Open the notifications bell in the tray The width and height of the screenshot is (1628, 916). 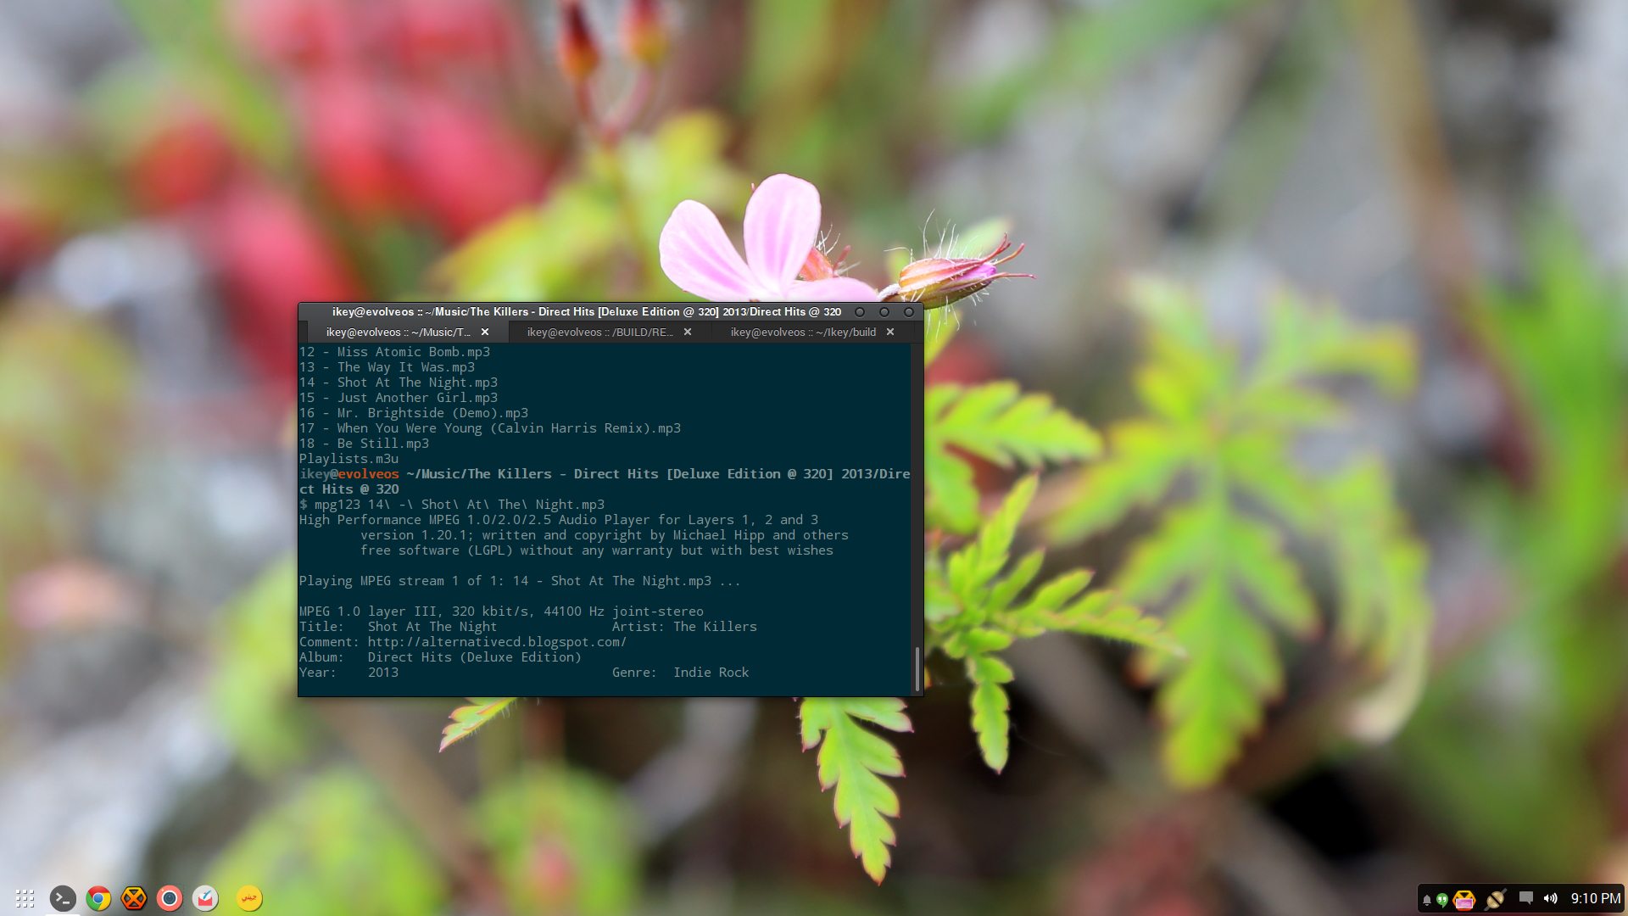1427,899
